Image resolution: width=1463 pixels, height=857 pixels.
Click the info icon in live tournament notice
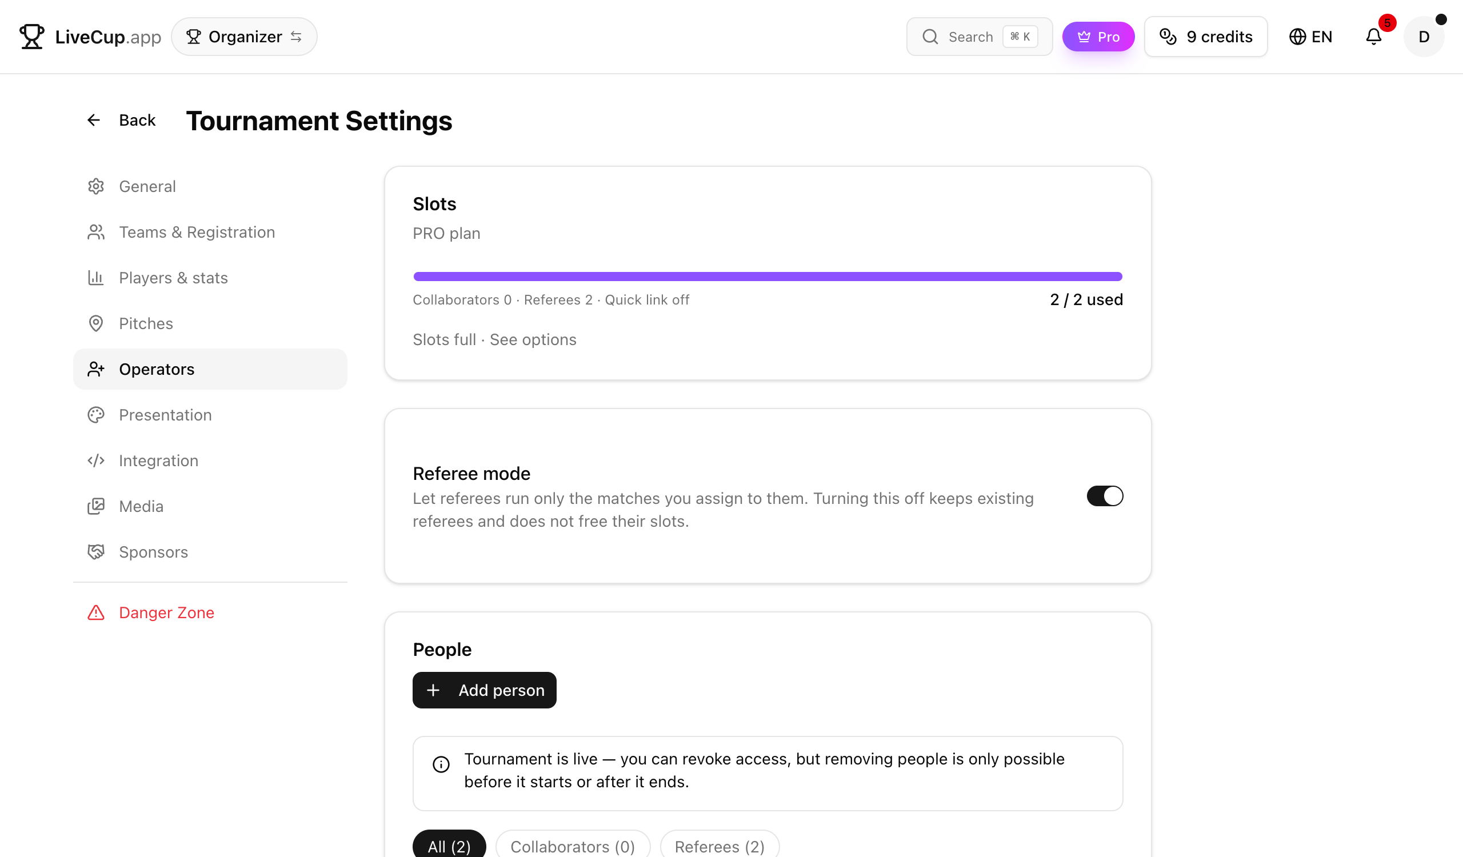[441, 764]
